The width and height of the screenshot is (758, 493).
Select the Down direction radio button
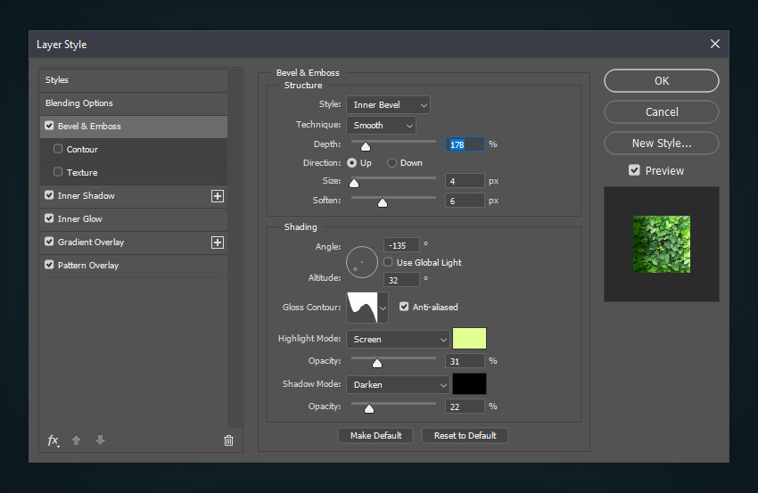coord(391,163)
